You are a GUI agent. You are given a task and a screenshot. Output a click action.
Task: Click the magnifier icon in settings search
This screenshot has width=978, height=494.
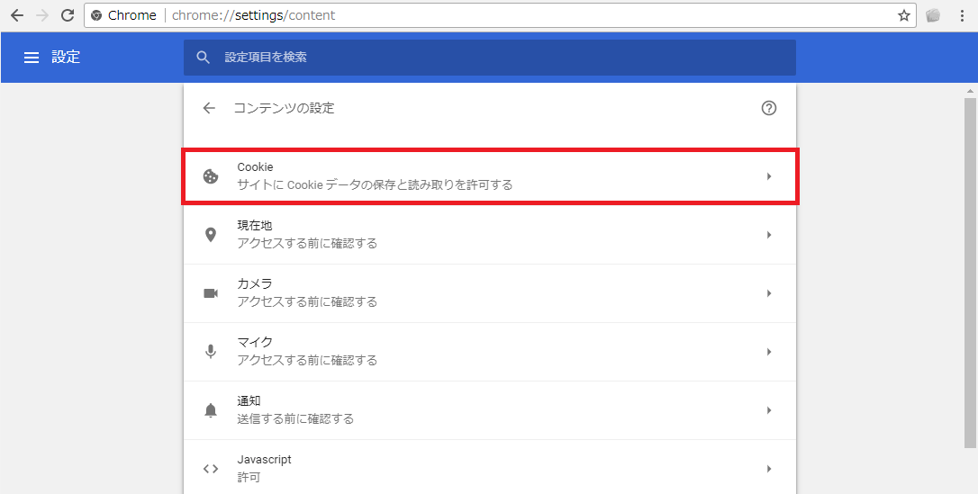coord(203,58)
